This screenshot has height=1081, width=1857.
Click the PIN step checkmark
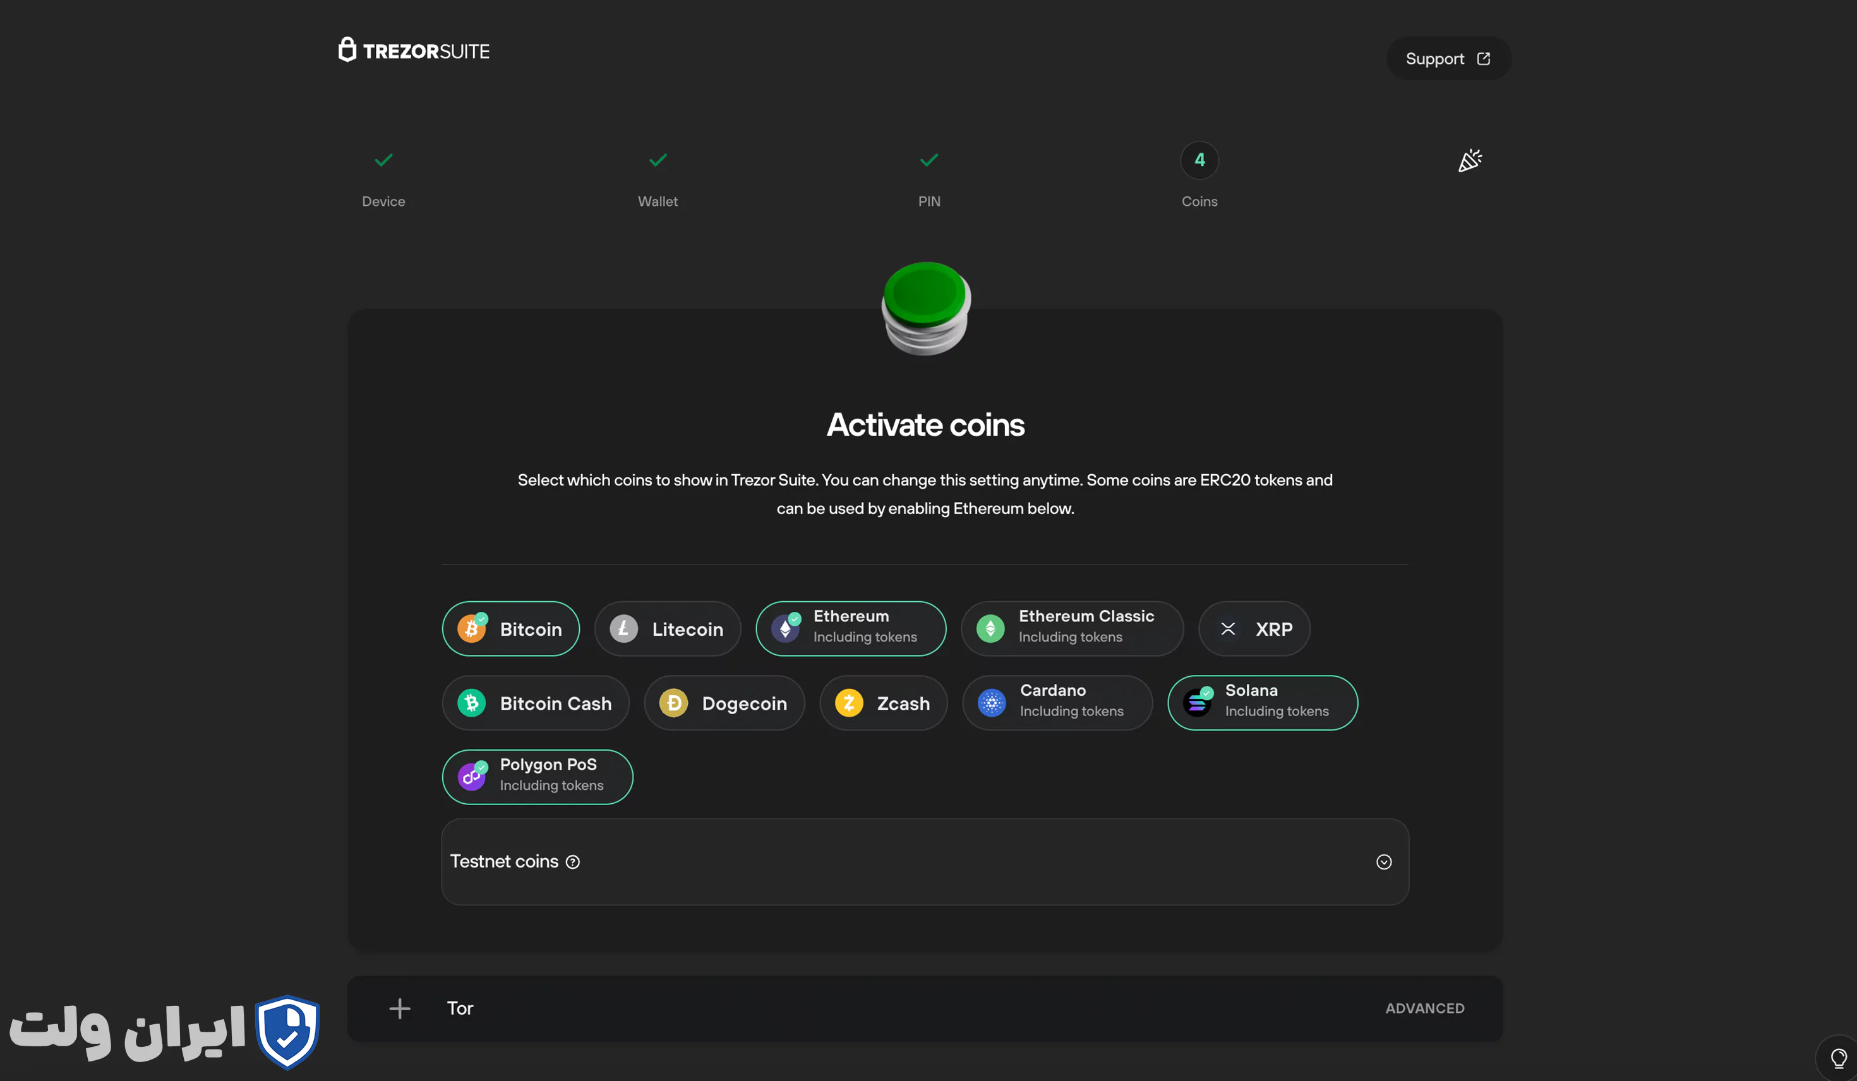(928, 160)
